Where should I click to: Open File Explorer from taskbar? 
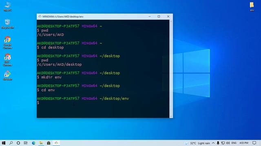click(x=41, y=143)
